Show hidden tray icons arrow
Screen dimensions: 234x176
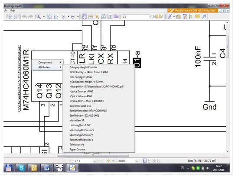pyautogui.click(x=188, y=168)
